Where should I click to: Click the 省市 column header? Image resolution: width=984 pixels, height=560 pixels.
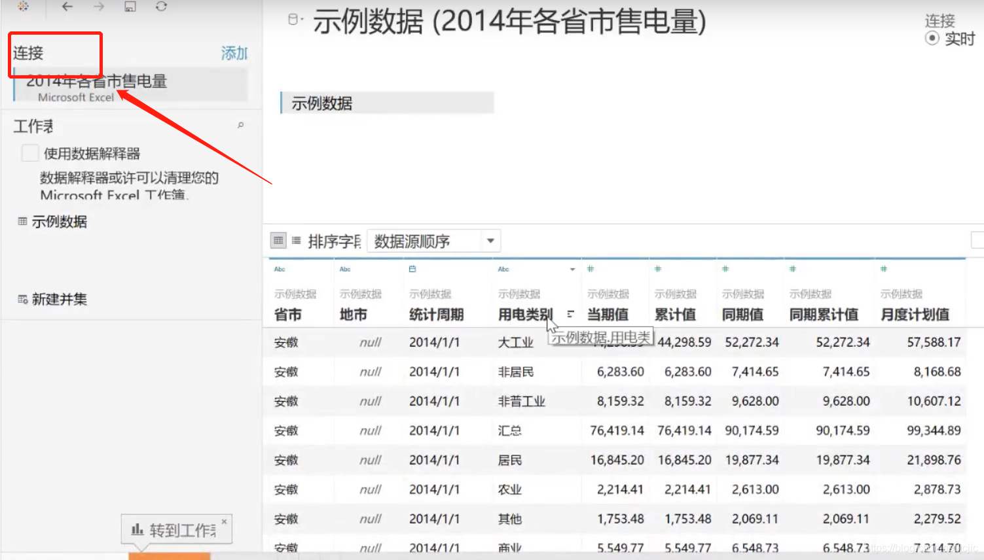point(288,315)
